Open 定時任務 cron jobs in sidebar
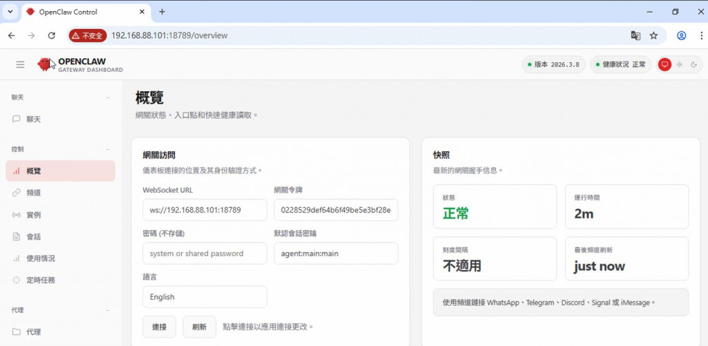Screen dimensions: 708x346 61,280
